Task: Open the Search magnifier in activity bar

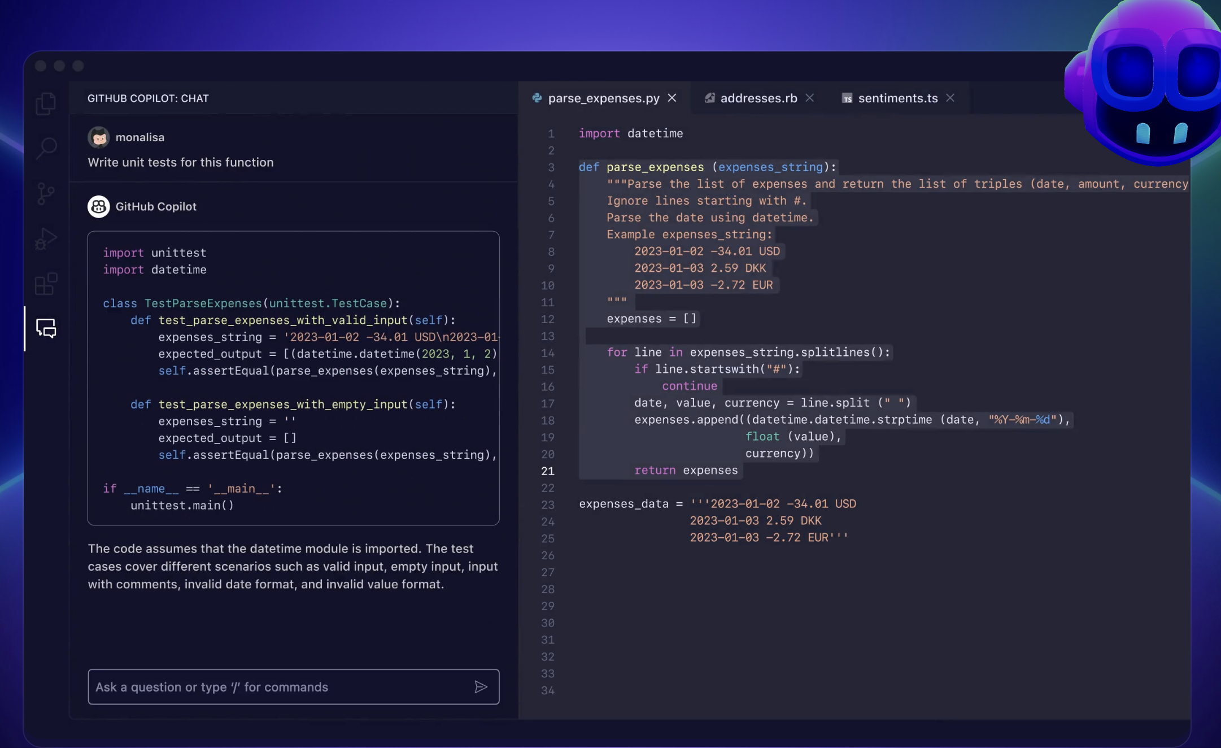Action: pos(46,149)
